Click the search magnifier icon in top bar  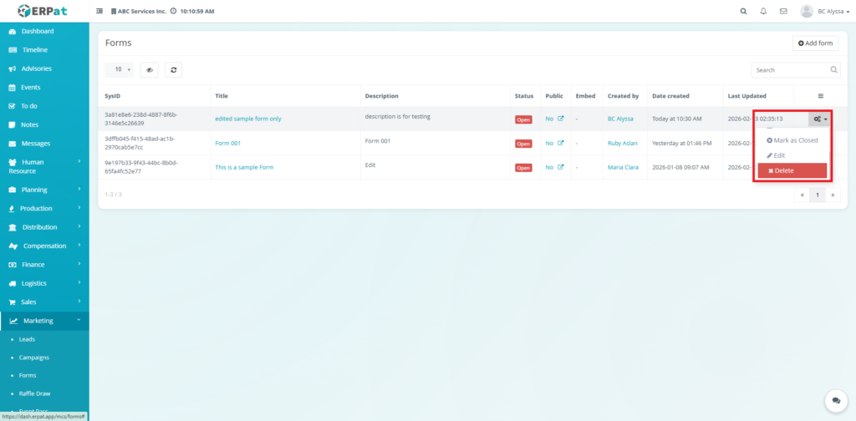(x=744, y=12)
